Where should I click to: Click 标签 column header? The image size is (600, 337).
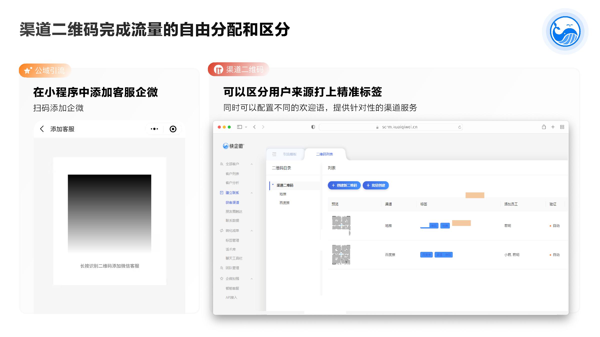coord(423,204)
